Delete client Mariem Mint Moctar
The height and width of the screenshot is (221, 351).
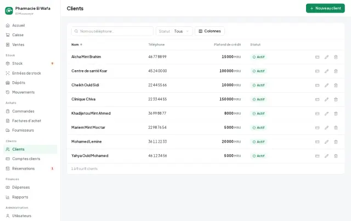(336, 128)
